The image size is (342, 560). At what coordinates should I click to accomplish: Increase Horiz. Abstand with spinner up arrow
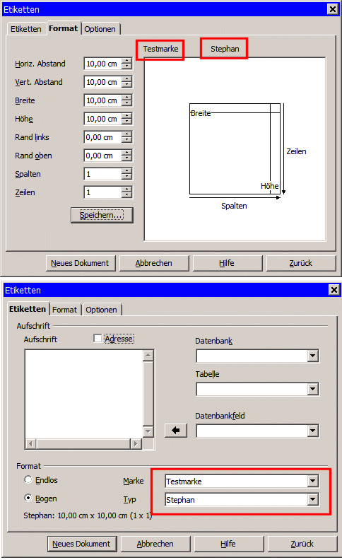[x=126, y=61]
